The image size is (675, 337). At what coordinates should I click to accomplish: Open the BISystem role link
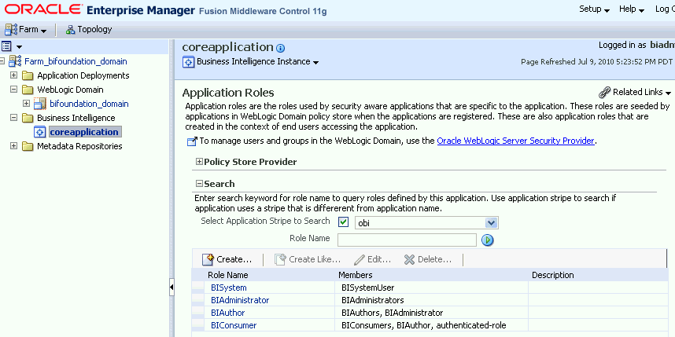pyautogui.click(x=229, y=288)
